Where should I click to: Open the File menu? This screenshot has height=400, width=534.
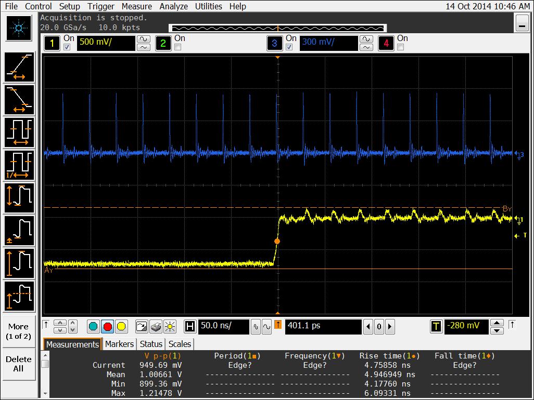pos(11,6)
